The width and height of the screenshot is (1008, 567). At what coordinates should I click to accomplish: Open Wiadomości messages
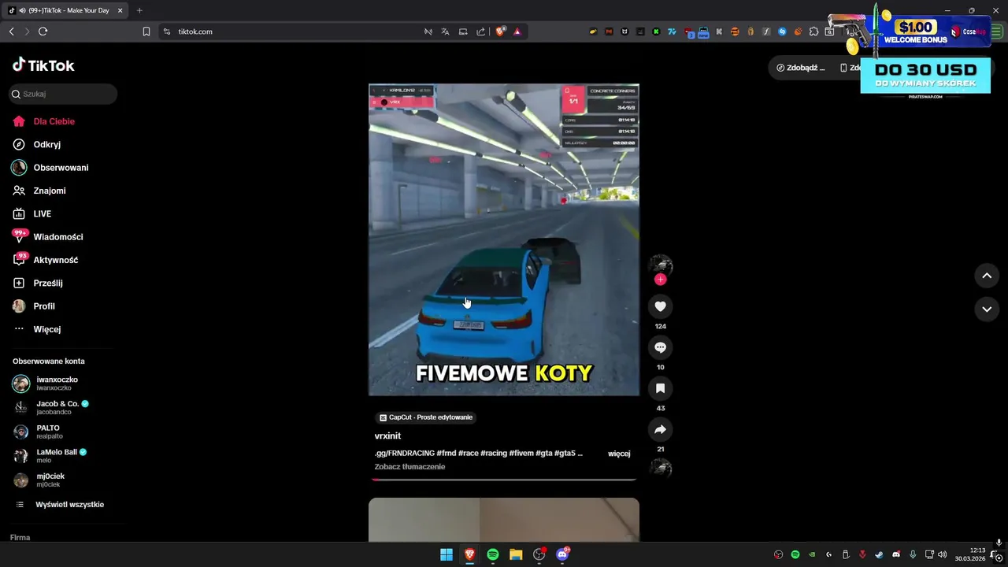pos(48,237)
